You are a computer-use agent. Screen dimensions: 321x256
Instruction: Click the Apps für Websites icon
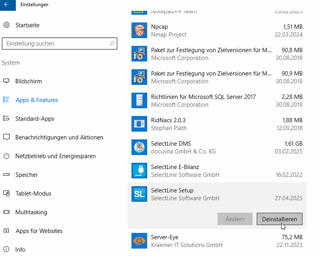pos(6,231)
